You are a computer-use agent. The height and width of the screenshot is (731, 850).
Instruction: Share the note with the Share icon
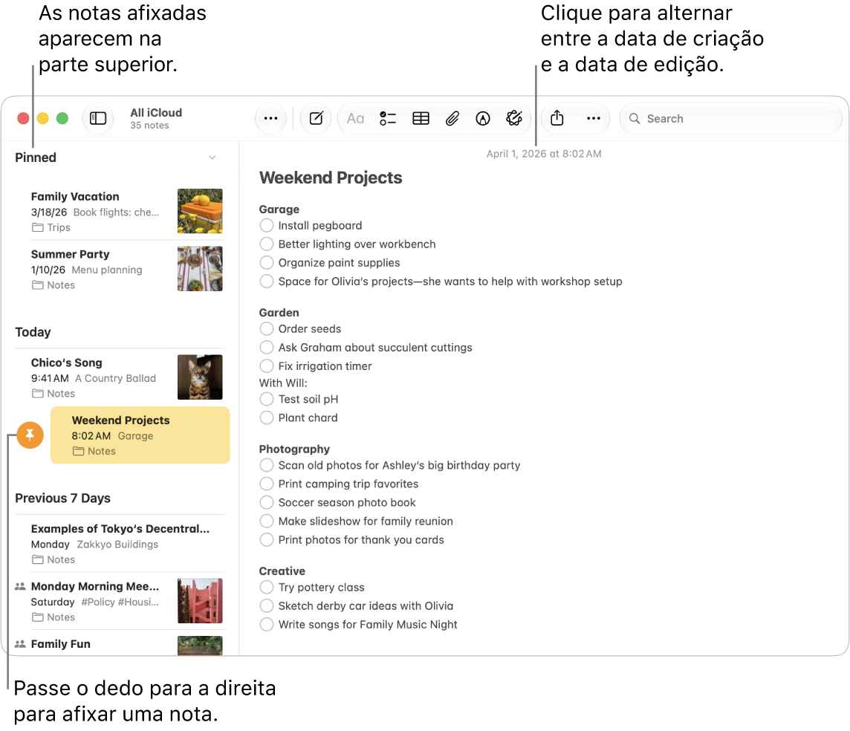click(557, 117)
